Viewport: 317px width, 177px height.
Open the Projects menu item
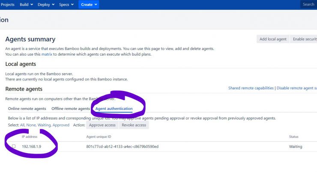pos(7,4)
